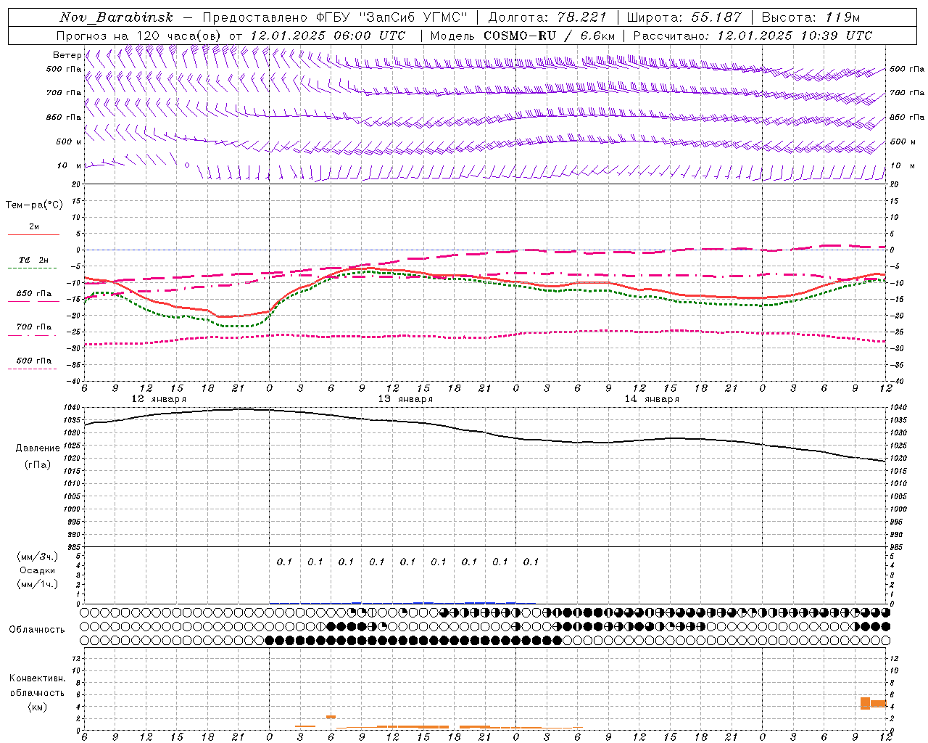This screenshot has width=928, height=743.
Task: Click '(гПа)' unit under Давление
Action: tap(38, 464)
